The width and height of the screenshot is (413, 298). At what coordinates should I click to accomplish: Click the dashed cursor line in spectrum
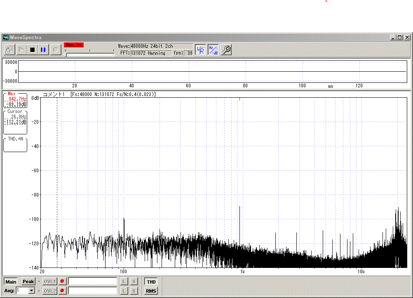pyautogui.click(x=57, y=182)
